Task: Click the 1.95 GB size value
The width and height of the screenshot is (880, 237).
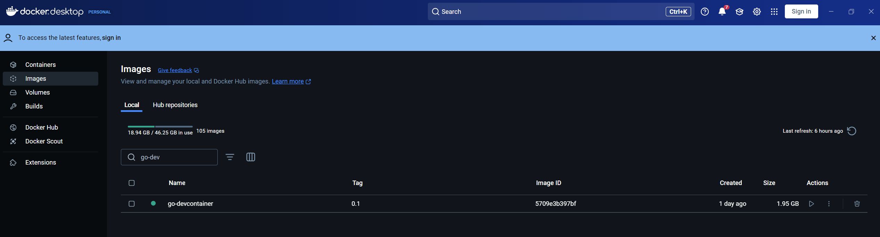Action: pyautogui.click(x=788, y=204)
